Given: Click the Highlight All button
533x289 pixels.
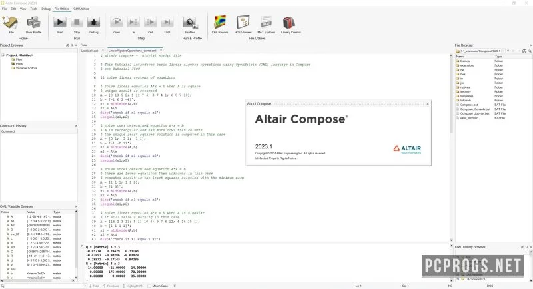Looking at the screenshot, I should point(133,286).
